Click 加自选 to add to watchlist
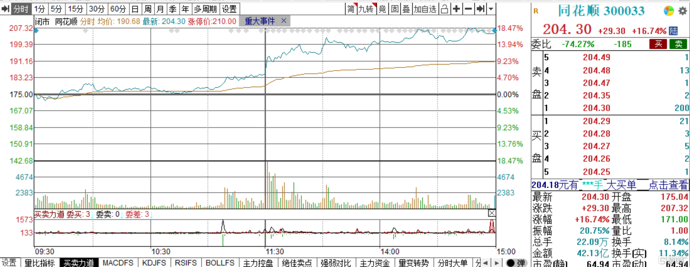Viewport: 690px width, 267px height. click(425, 9)
